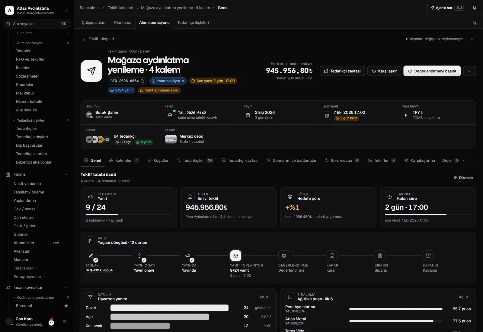Switch to the Kalemler tab

pyautogui.click(x=124, y=161)
